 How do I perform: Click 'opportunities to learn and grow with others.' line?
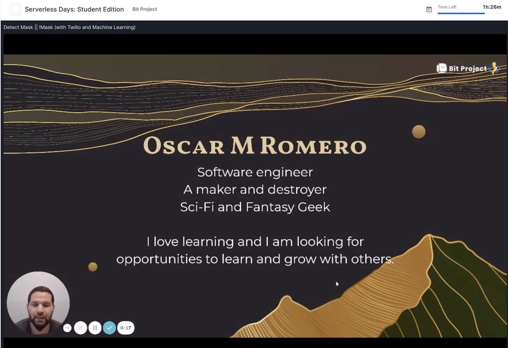tap(255, 259)
